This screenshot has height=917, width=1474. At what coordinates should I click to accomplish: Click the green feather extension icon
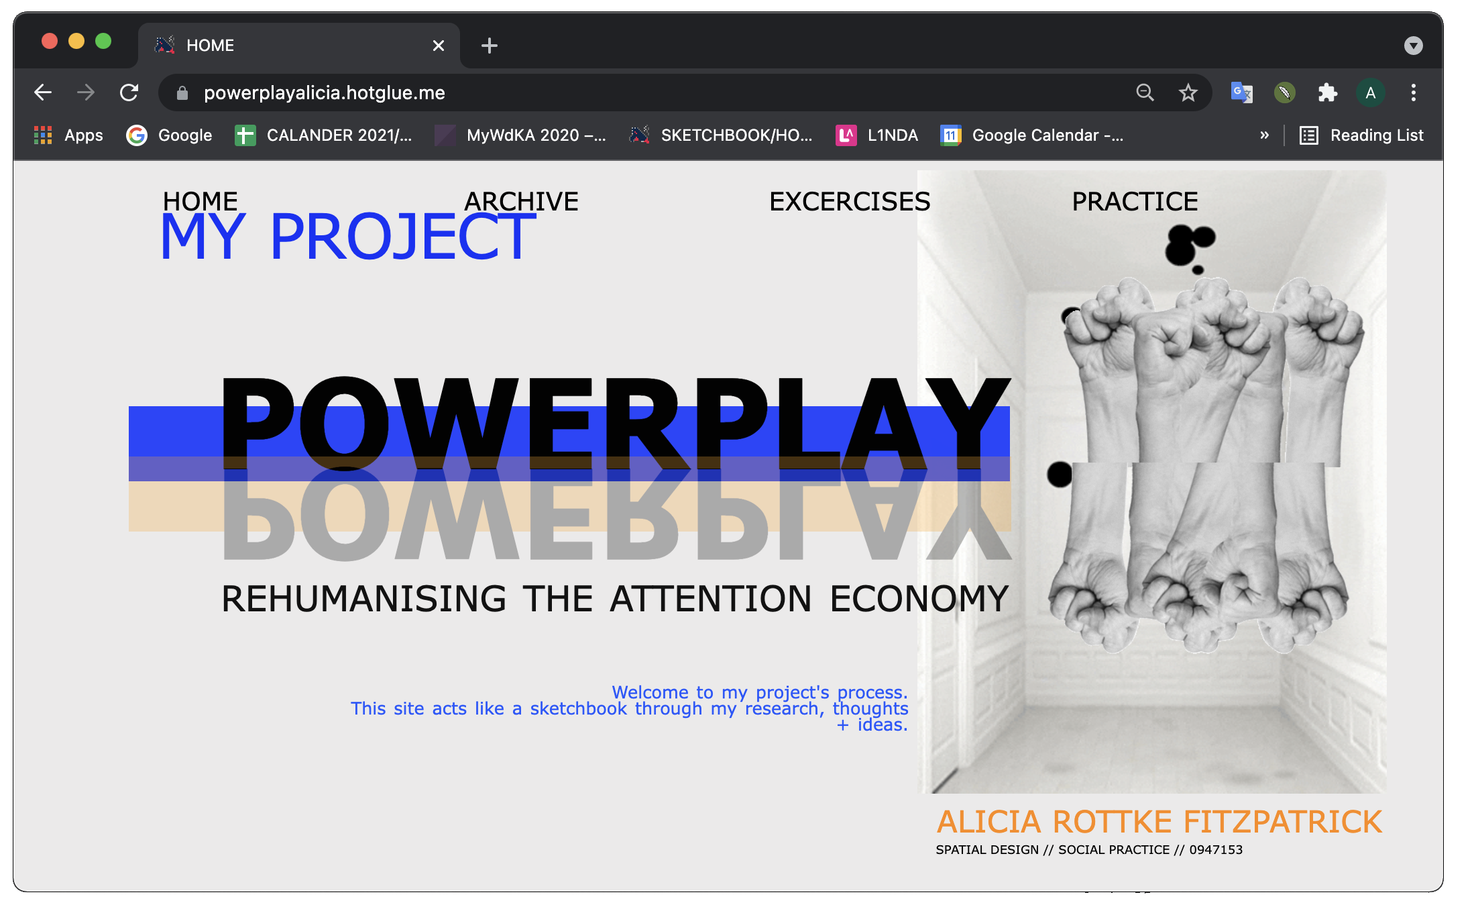tap(1284, 93)
